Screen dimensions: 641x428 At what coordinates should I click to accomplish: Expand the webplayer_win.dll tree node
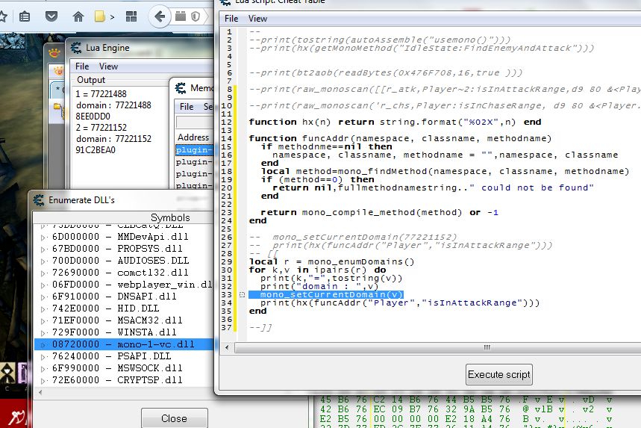[43, 285]
